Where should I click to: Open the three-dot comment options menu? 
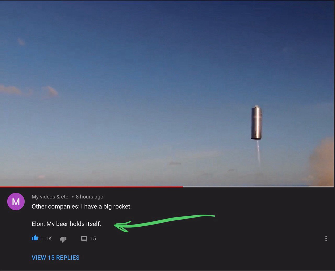[x=326, y=239]
